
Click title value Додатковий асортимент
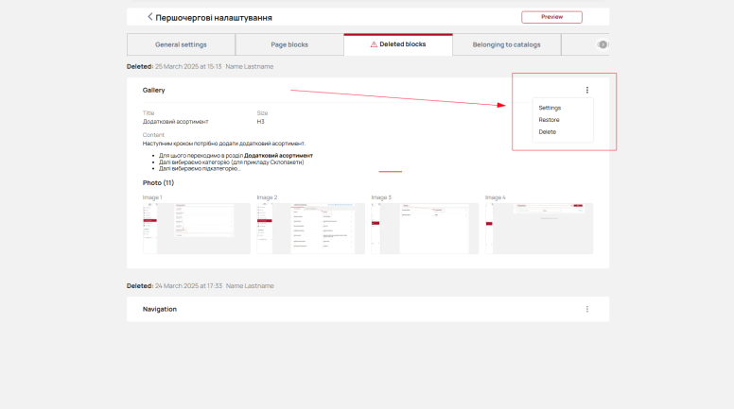pyautogui.click(x=176, y=122)
